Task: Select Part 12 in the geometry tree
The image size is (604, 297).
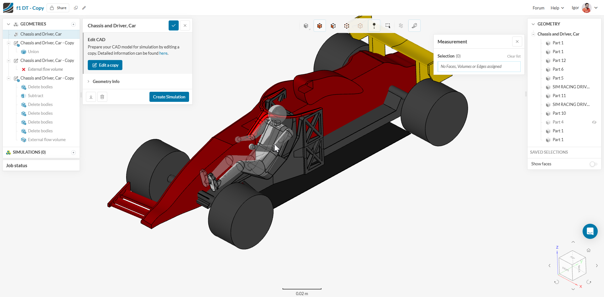Action: click(x=559, y=61)
